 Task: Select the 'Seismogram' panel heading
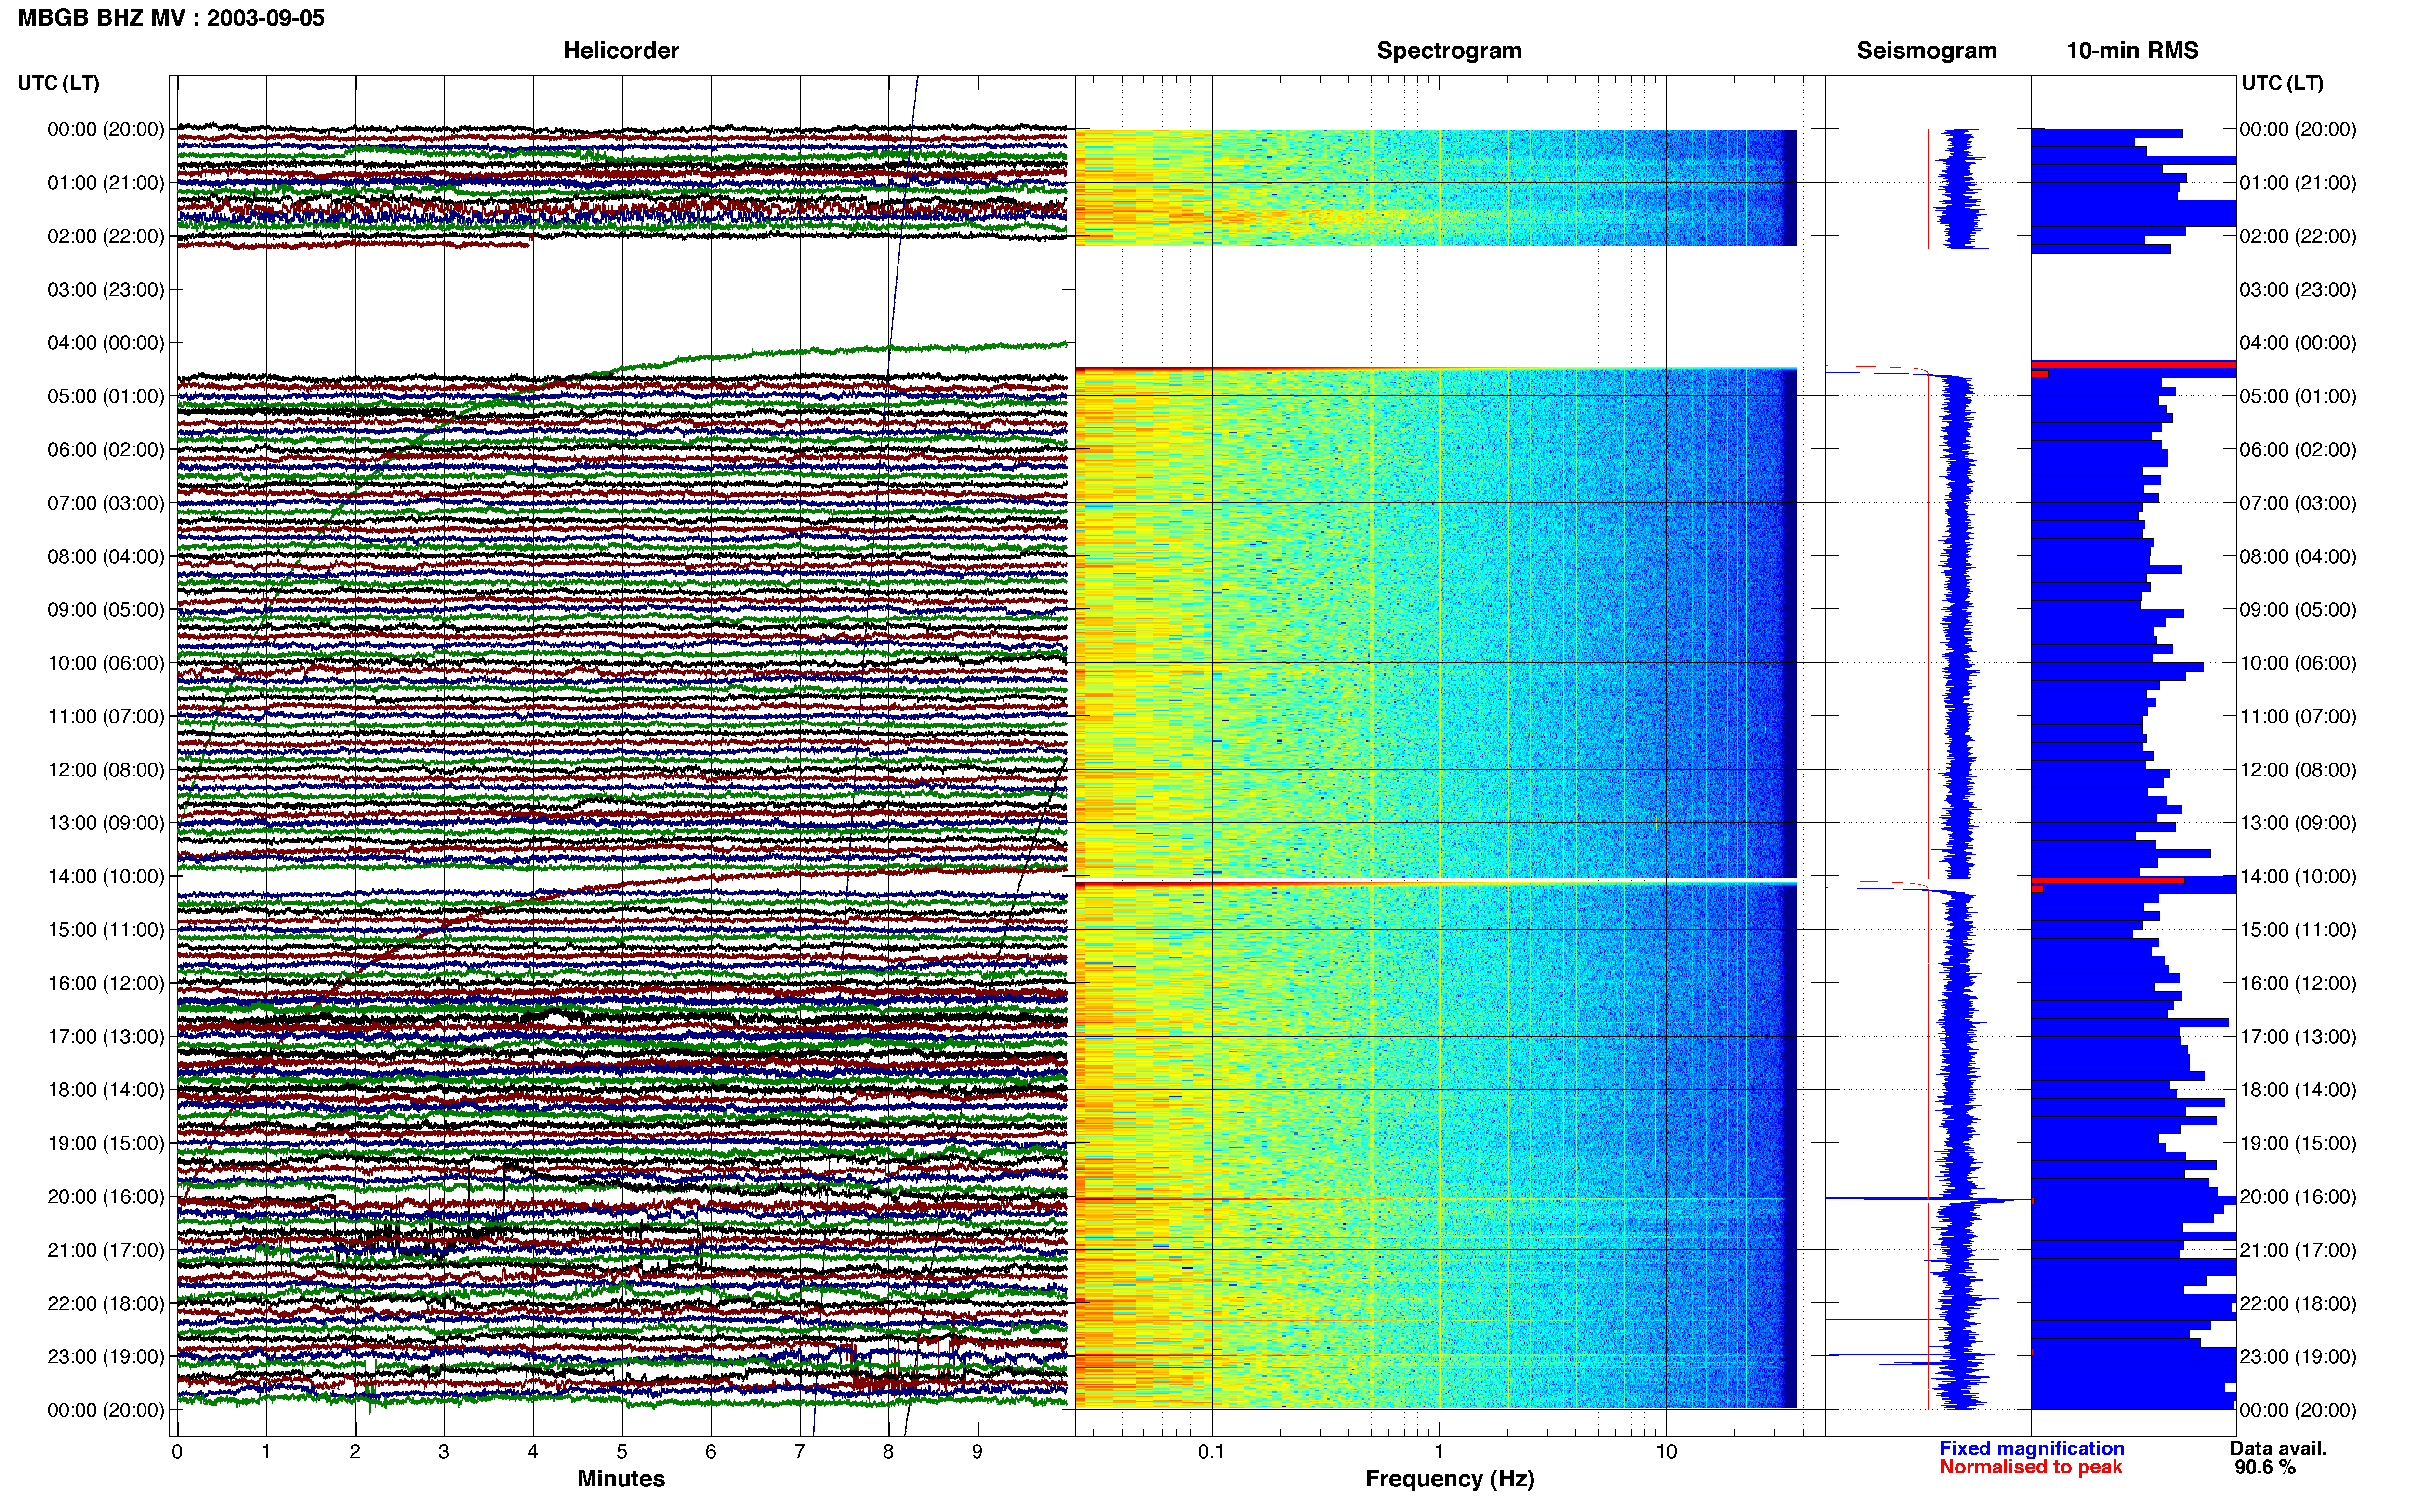[x=1926, y=50]
